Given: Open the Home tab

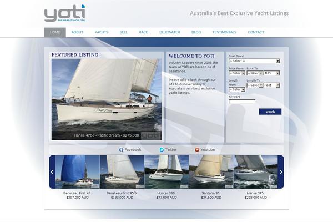Looking at the screenshot, I should [x=55, y=32].
